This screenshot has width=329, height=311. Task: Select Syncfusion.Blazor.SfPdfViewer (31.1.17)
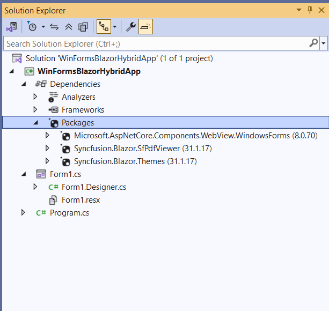click(143, 149)
